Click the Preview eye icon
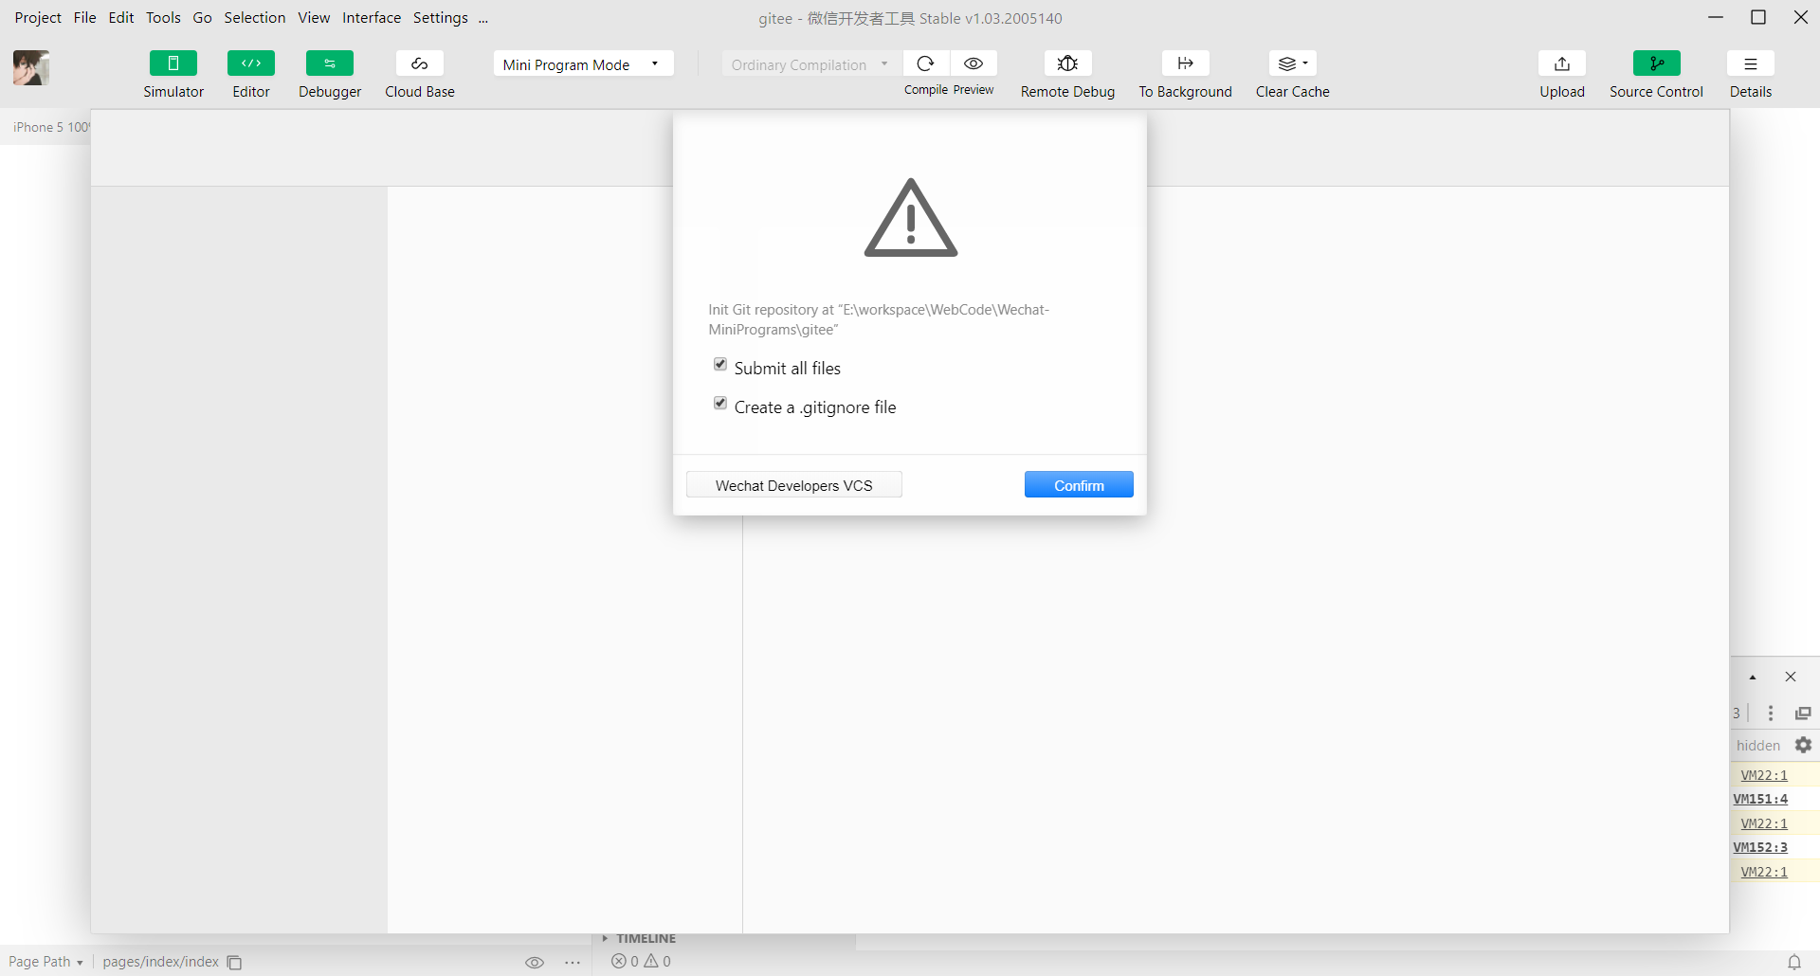1820x976 pixels. point(974,63)
